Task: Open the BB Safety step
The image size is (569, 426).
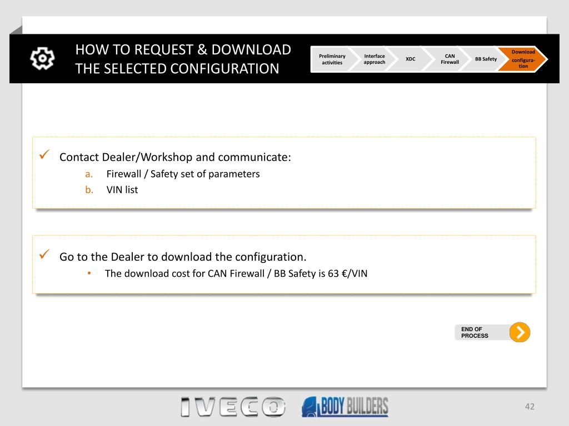Action: tap(486, 59)
